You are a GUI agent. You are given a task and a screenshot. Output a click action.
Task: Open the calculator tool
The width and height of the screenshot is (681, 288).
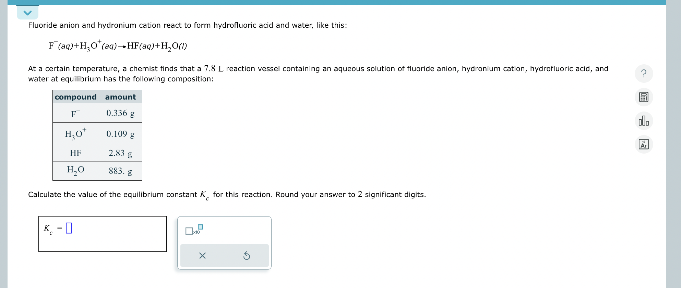(x=644, y=97)
